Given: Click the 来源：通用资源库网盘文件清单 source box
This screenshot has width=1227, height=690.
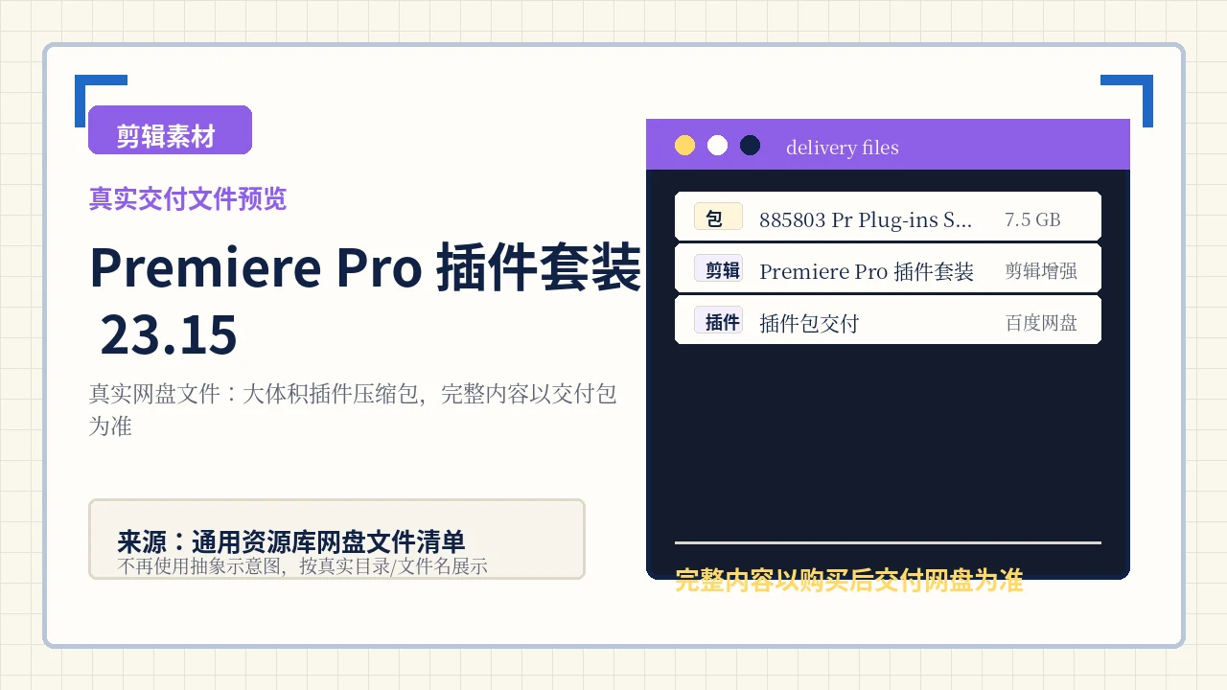Looking at the screenshot, I should (336, 539).
